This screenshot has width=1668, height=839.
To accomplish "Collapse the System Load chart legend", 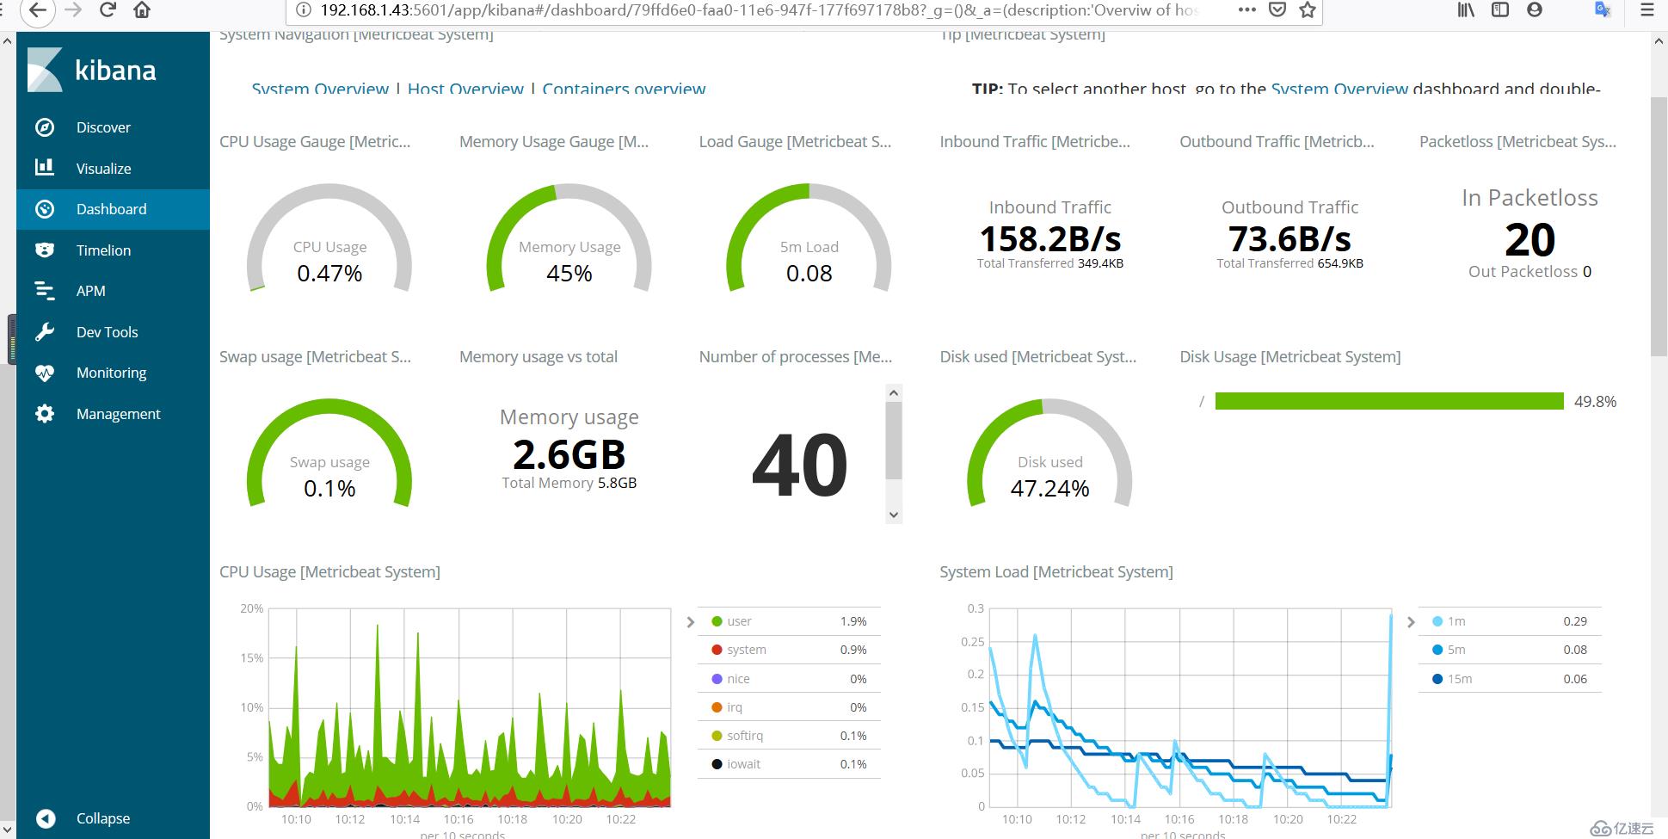I will point(1411,622).
